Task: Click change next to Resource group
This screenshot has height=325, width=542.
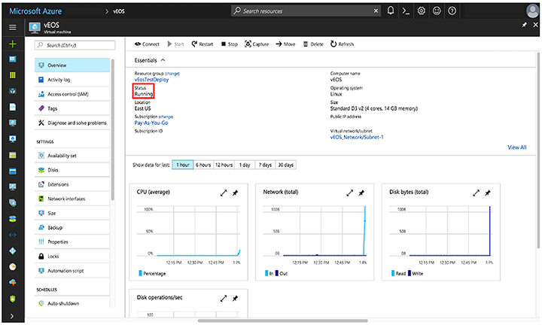Action: (x=172, y=74)
